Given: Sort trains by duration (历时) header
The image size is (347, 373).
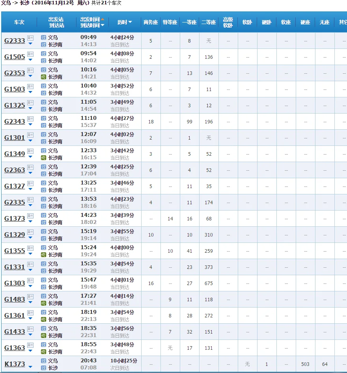Looking at the screenshot, I should point(125,22).
